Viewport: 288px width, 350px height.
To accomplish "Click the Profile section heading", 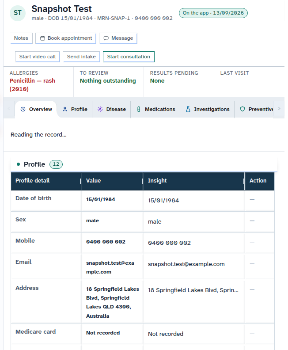I will point(34,164).
